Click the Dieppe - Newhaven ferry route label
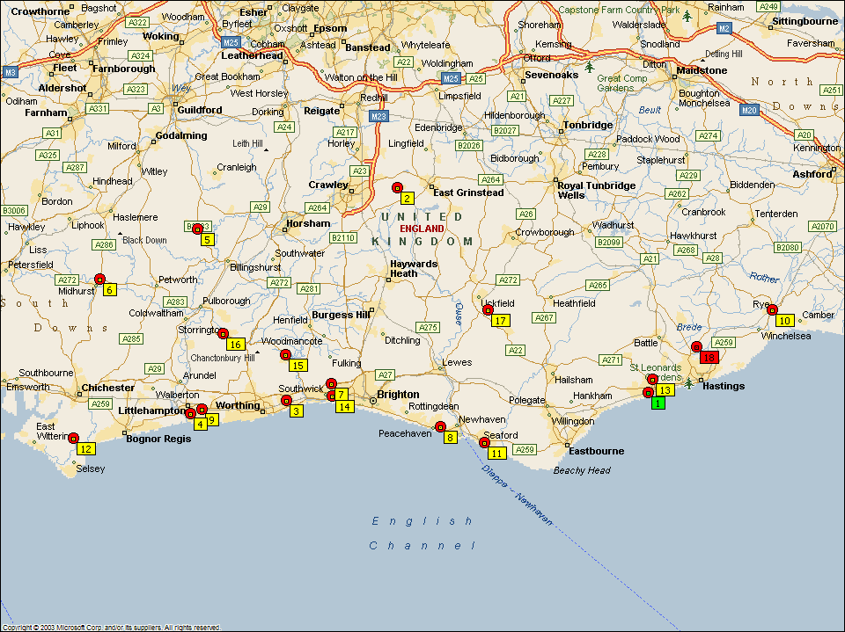 [517, 495]
